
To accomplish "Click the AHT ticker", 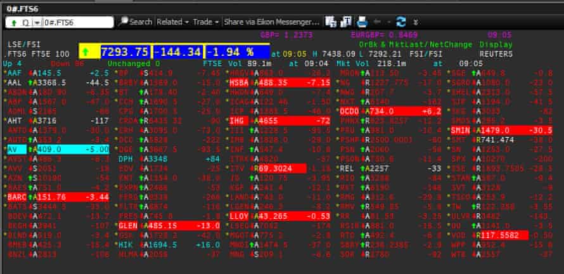I will click(x=15, y=121).
